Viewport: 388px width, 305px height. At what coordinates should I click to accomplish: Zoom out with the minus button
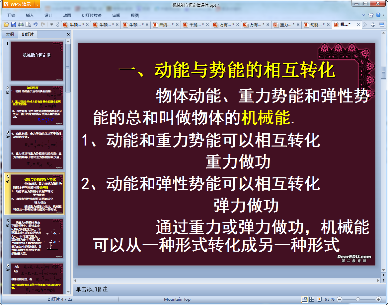pos(340,299)
